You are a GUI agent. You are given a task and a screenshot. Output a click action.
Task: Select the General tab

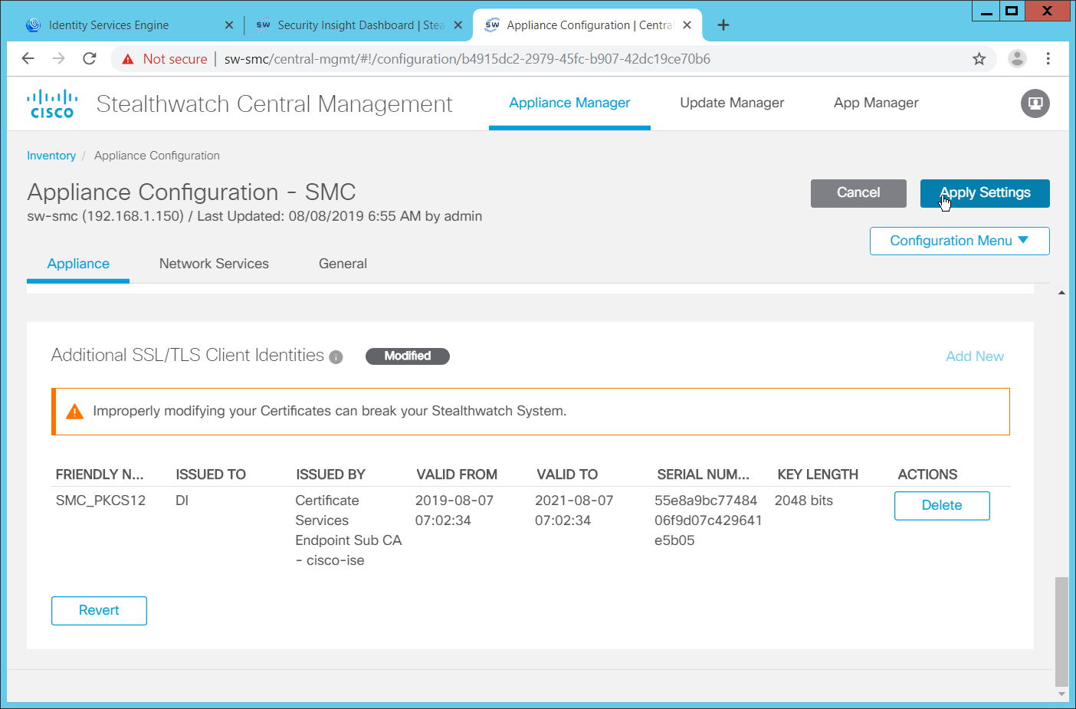pyautogui.click(x=343, y=264)
